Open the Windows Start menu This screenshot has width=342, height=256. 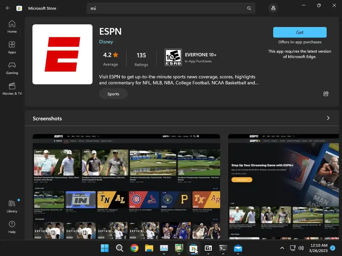105,248
